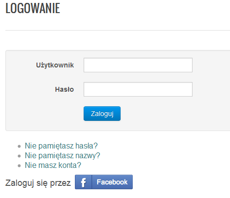This screenshot has height=198, width=230.
Task: Click bullet beside 'Nie pamiętasz nazwy?'
Action: pos(19,156)
